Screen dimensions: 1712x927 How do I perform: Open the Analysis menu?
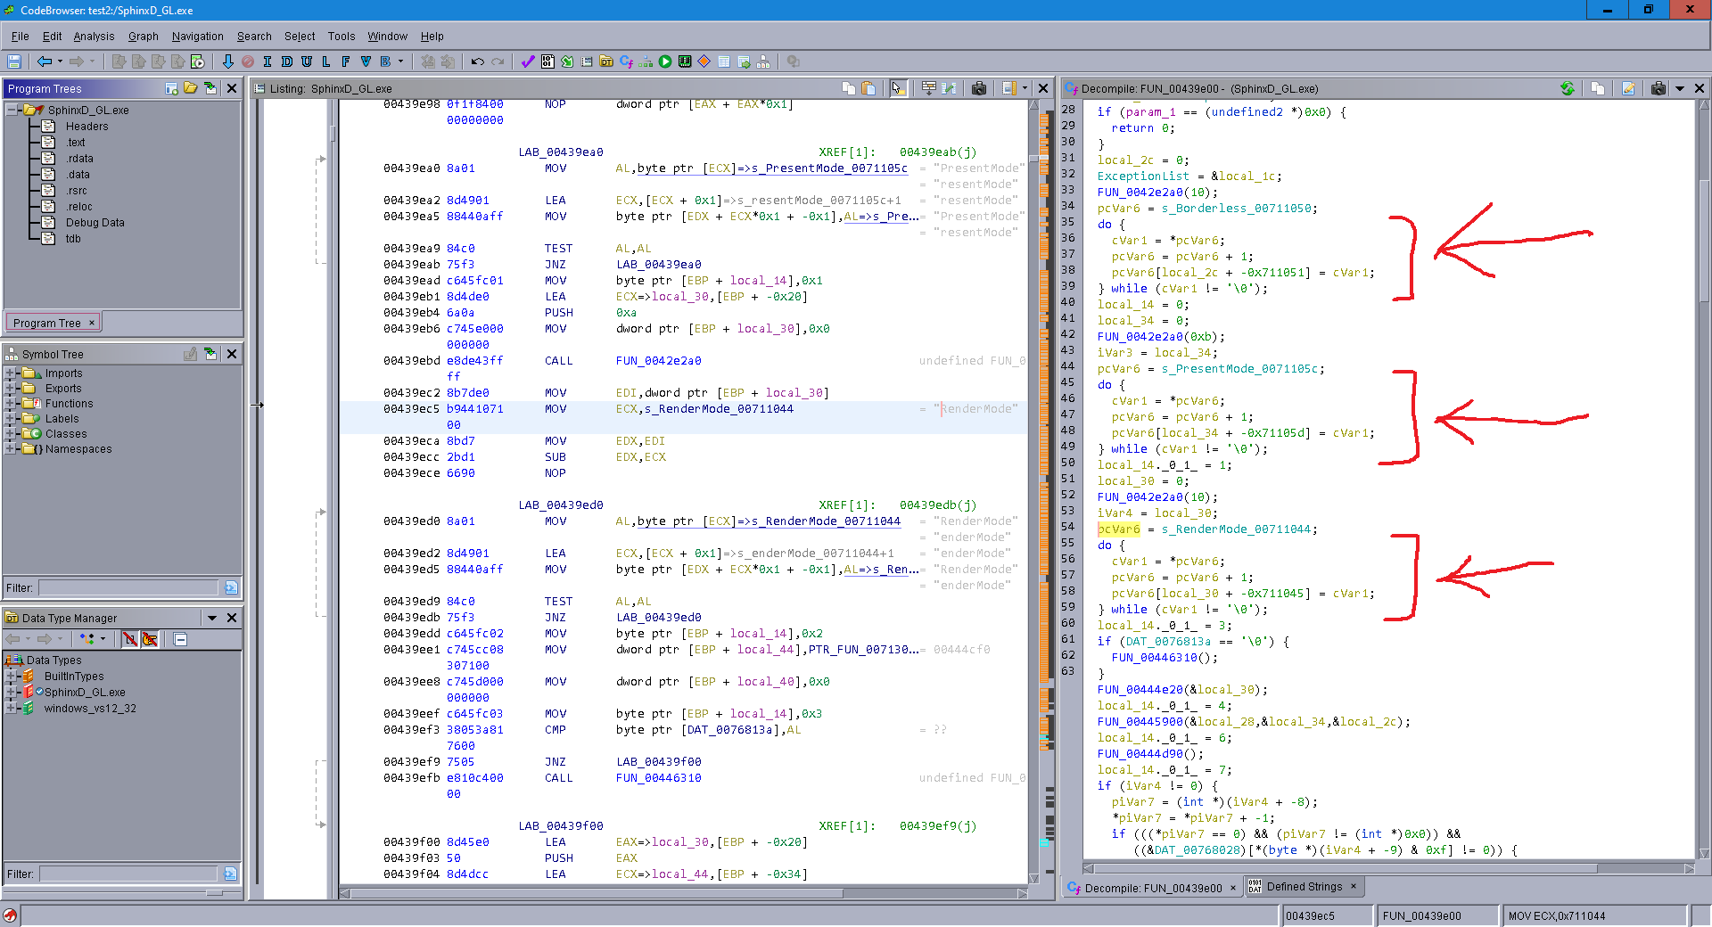pos(94,37)
